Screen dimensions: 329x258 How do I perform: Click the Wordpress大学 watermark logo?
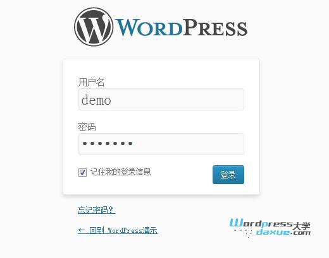click(x=270, y=227)
